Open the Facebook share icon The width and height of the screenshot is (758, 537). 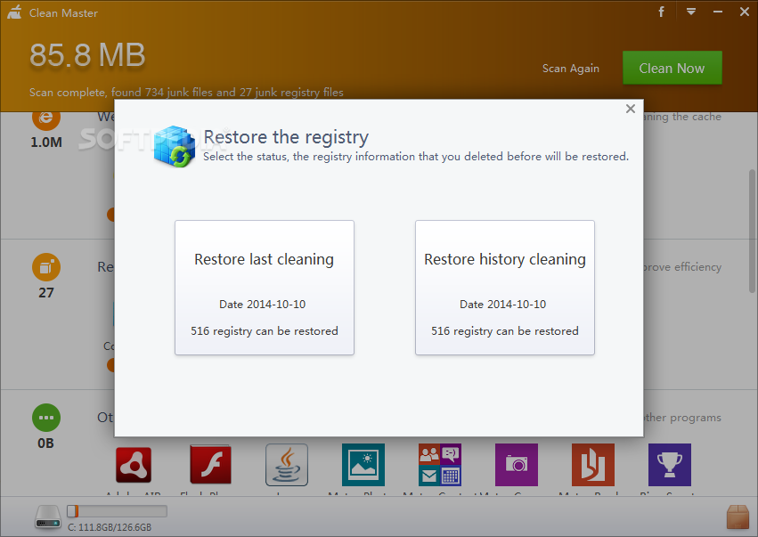click(x=661, y=12)
